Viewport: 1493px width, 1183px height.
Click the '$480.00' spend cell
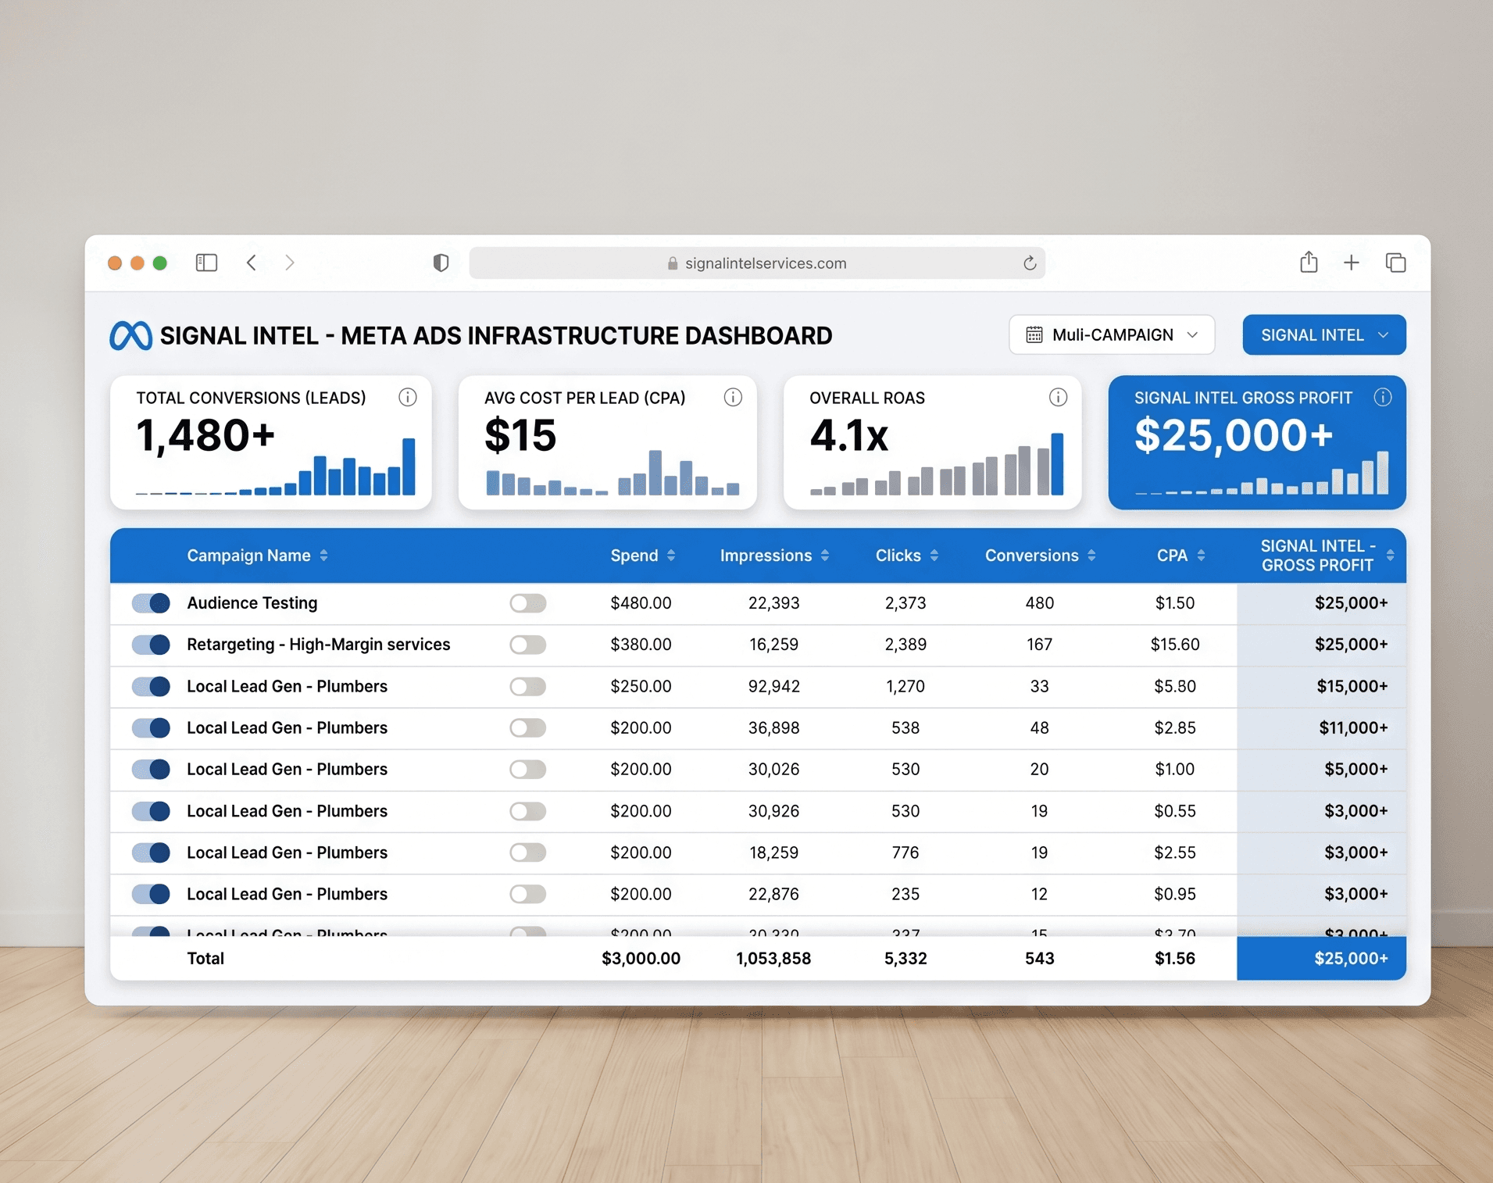click(x=641, y=603)
